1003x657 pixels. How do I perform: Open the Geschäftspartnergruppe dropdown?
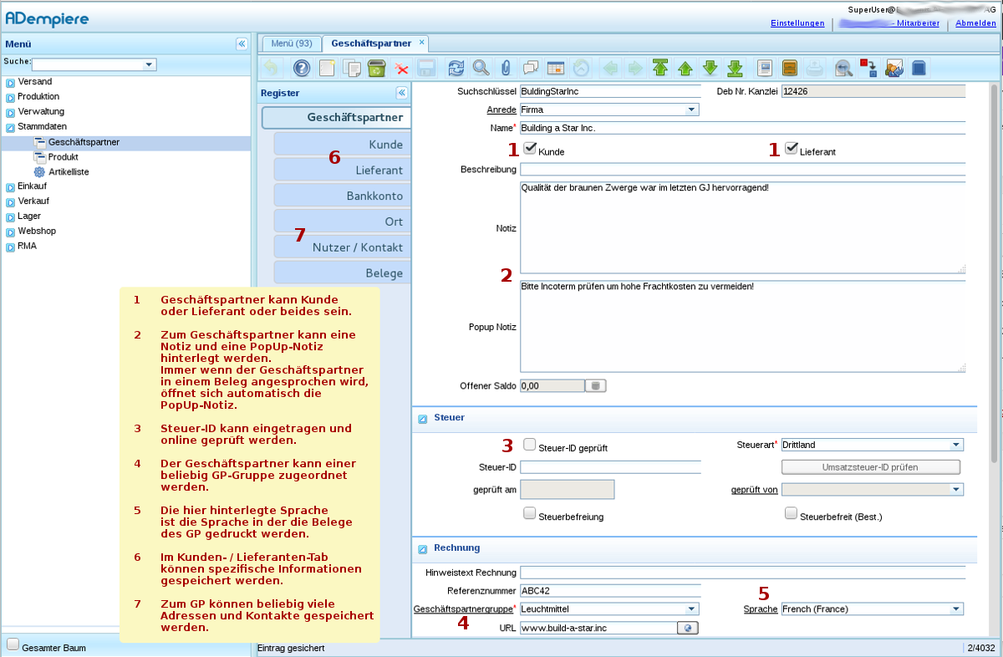tap(692, 609)
